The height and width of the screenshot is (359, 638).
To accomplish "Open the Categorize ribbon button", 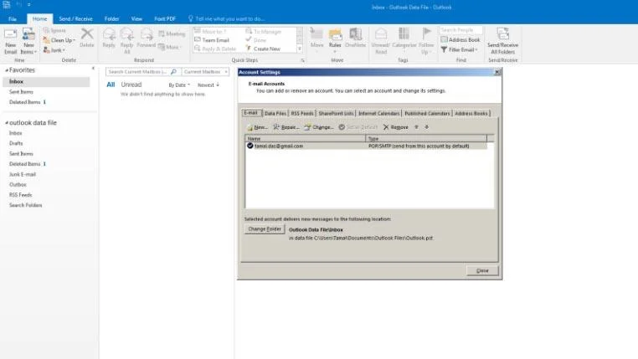I will coord(404,38).
